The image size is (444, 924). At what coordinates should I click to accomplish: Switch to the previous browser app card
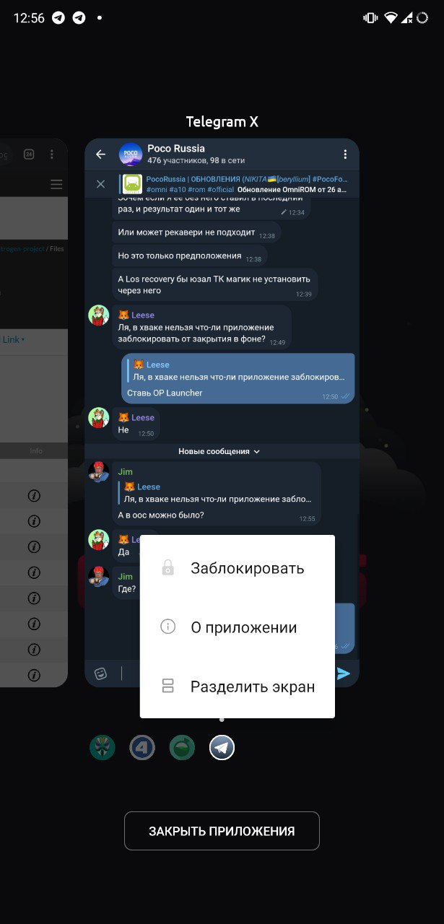(34, 411)
